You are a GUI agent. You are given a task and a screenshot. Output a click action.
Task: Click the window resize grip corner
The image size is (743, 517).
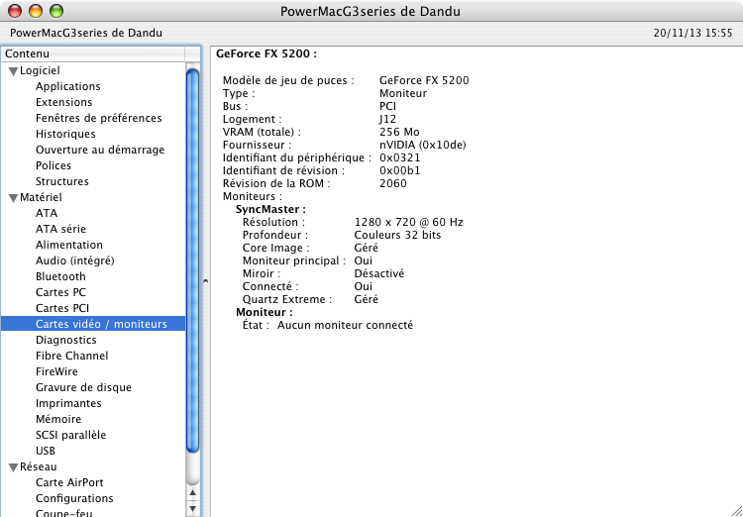tap(736, 510)
